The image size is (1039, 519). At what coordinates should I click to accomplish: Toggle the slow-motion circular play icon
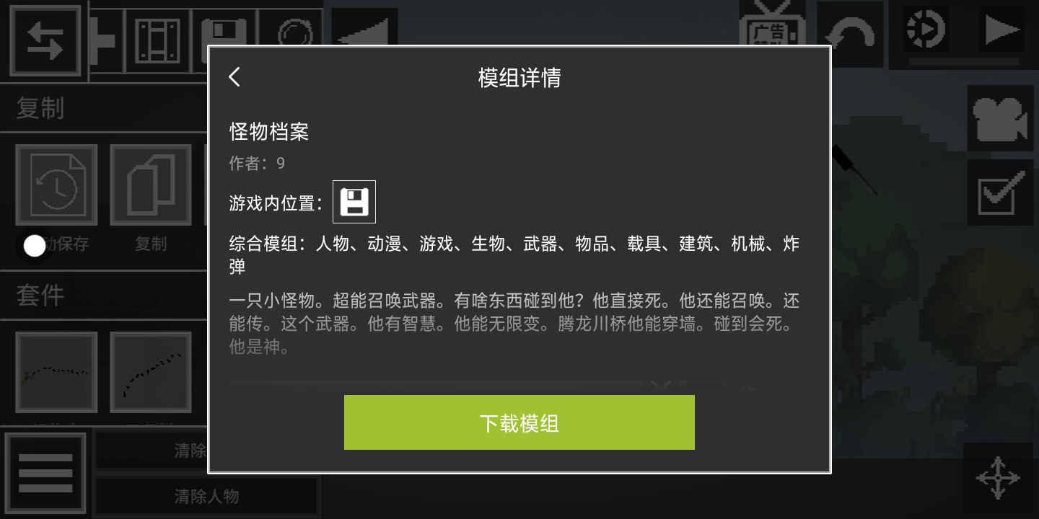pos(926,30)
